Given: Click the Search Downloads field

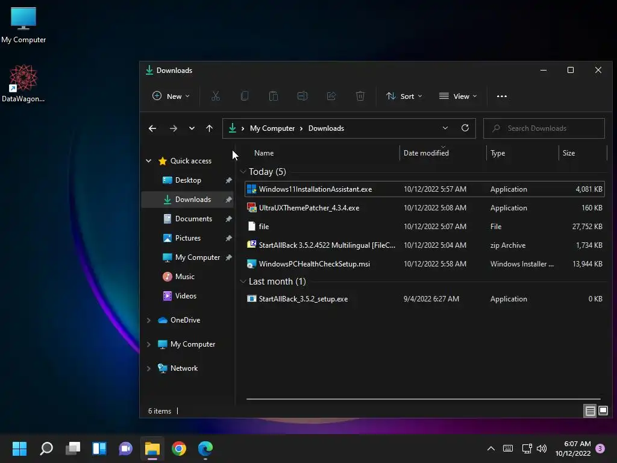Looking at the screenshot, I should pos(544,128).
